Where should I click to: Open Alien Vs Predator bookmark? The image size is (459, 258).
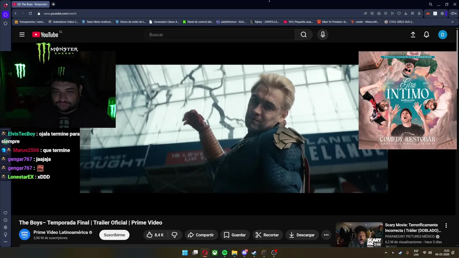tap(332, 22)
